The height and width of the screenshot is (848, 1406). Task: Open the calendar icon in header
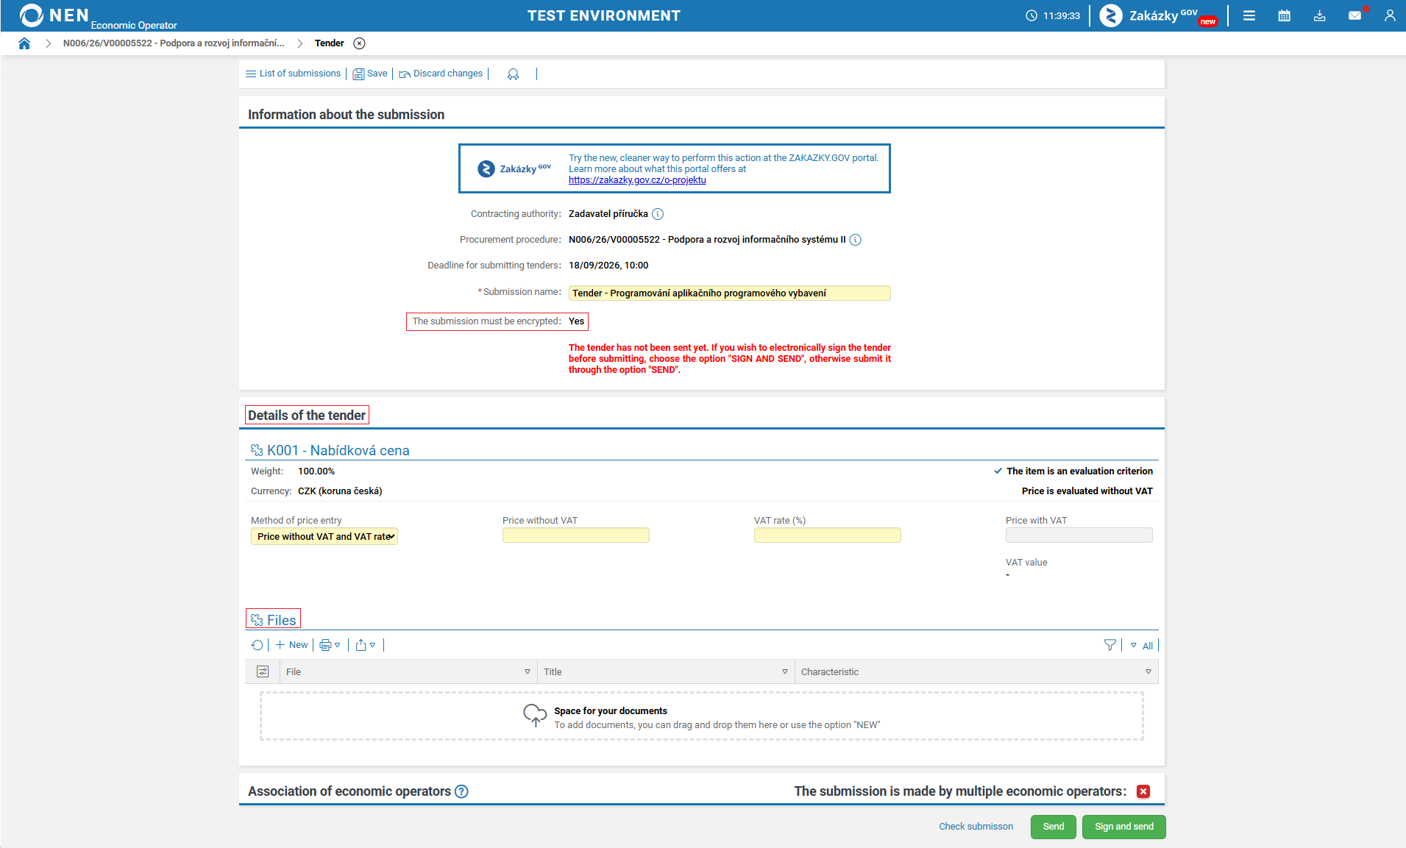1285,15
